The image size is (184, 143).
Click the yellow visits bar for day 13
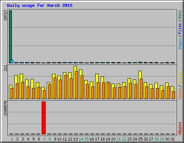coord(75,82)
